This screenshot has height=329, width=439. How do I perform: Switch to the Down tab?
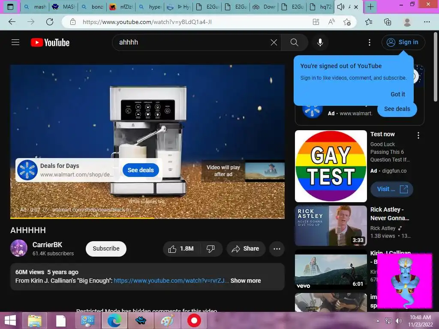(x=264, y=7)
